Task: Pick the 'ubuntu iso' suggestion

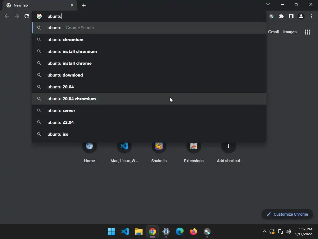Action: click(x=149, y=134)
